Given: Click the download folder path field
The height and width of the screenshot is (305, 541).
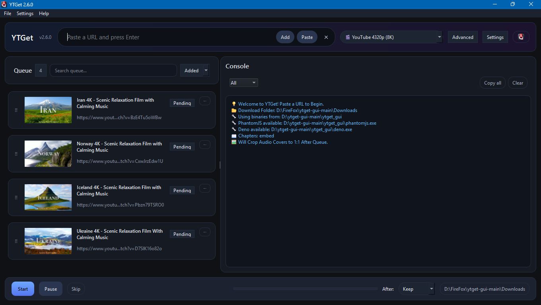Looking at the screenshot, I should click(x=485, y=289).
